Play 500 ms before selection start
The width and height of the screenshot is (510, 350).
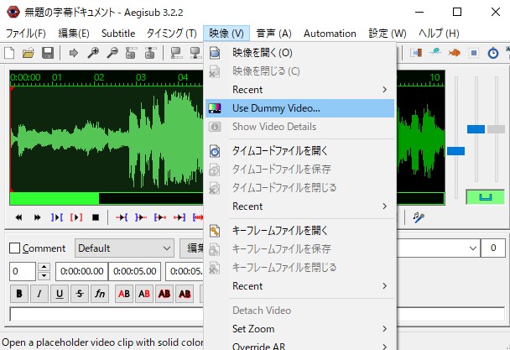tap(122, 217)
